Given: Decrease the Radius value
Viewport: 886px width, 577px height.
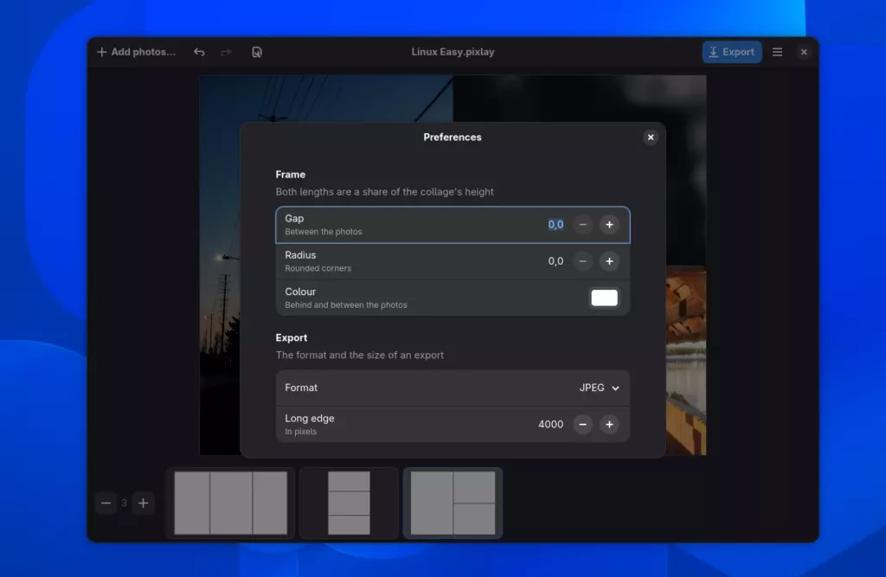Looking at the screenshot, I should point(582,261).
